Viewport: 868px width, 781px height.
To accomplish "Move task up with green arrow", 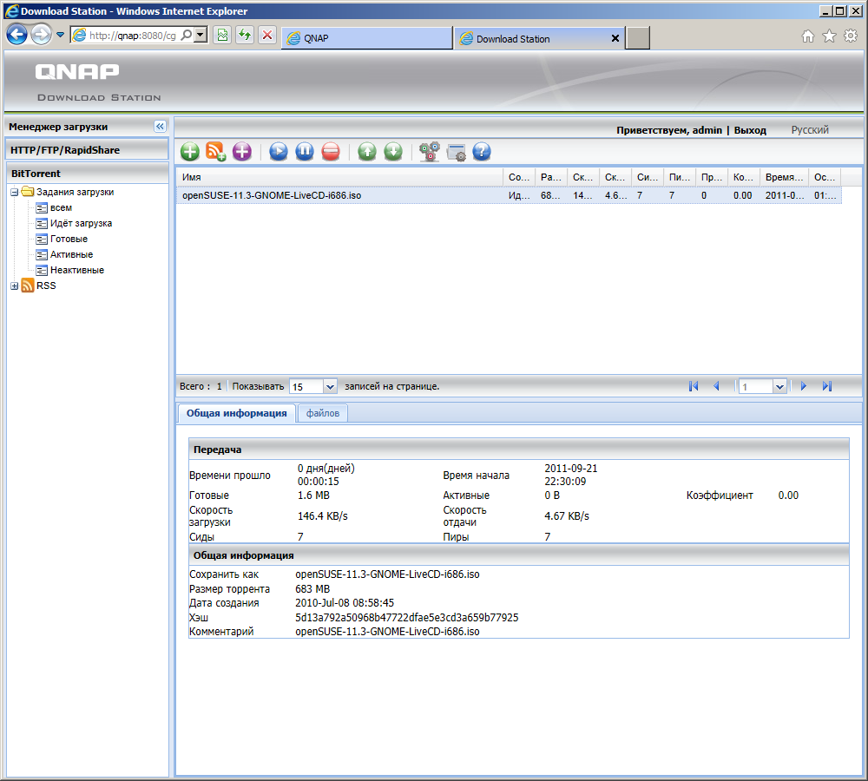I will 367,152.
